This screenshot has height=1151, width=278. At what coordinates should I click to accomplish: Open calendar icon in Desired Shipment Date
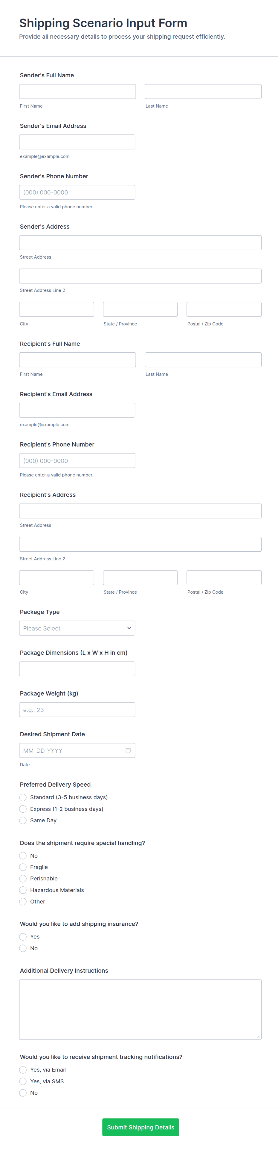coord(128,751)
